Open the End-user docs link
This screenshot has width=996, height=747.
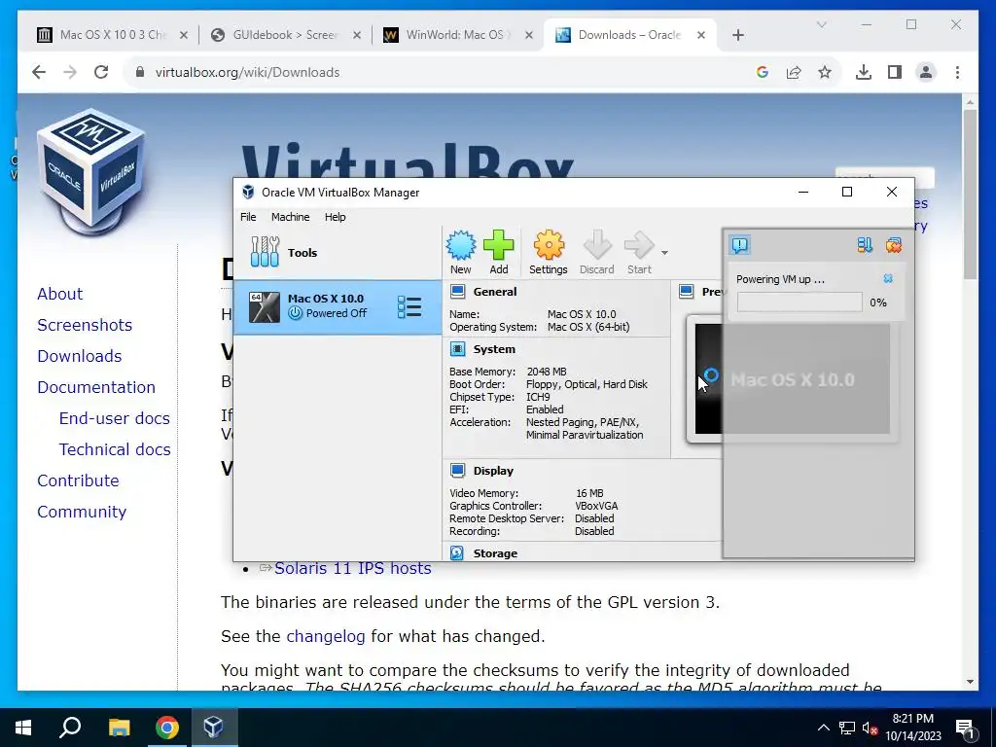tap(115, 418)
